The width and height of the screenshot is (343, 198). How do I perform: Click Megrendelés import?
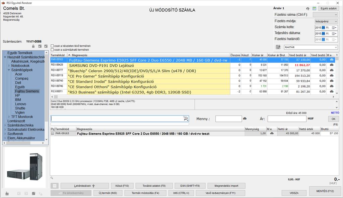[226, 186]
